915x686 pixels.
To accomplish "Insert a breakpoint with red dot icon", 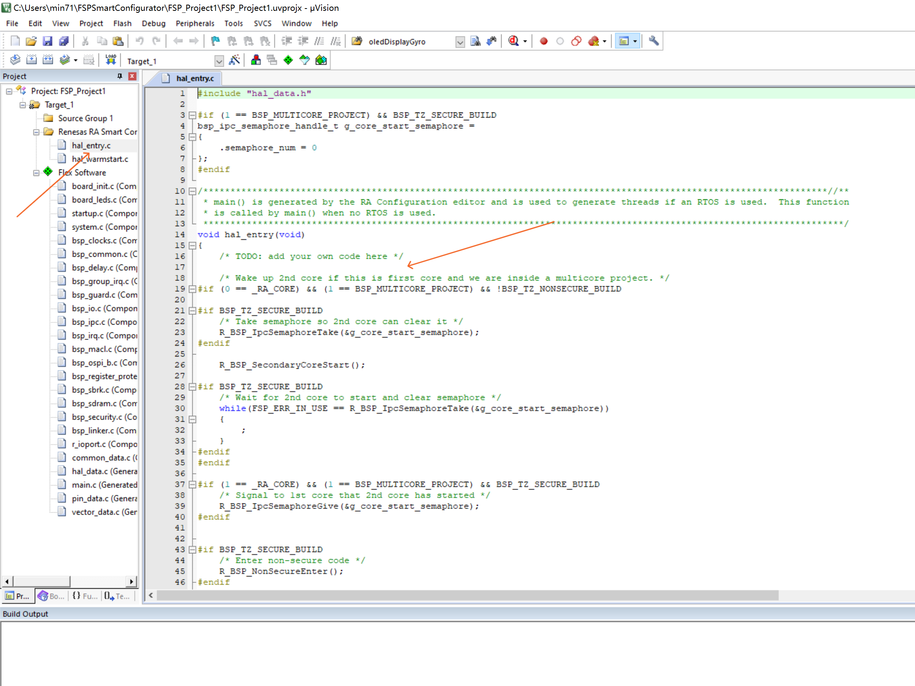I will [543, 41].
